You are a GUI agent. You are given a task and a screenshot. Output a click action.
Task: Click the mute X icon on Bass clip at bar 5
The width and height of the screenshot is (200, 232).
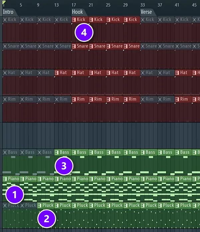click(x=22, y=152)
